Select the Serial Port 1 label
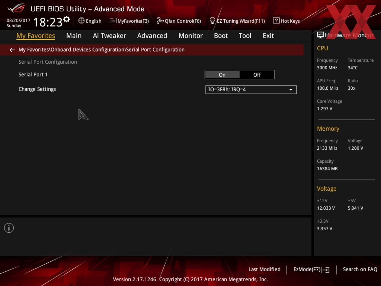Viewport: 381px width, 286px height. [x=33, y=75]
